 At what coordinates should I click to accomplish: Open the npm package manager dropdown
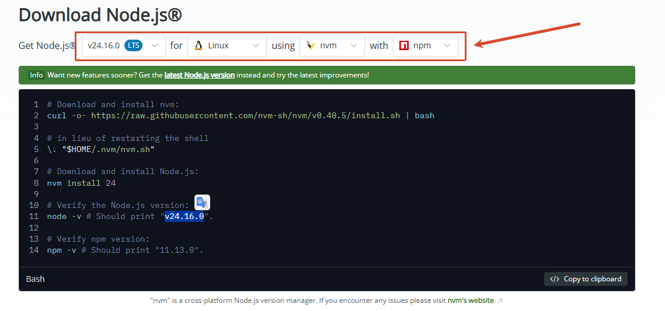(x=426, y=45)
